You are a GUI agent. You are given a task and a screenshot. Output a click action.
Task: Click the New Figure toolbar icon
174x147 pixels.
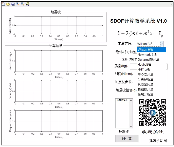(x=3, y=4)
